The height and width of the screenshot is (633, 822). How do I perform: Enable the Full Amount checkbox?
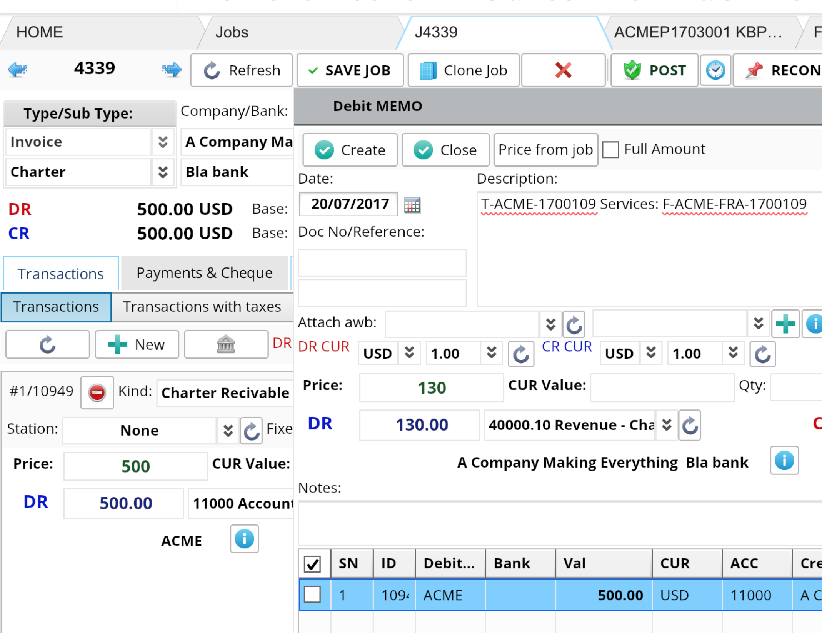pos(610,150)
